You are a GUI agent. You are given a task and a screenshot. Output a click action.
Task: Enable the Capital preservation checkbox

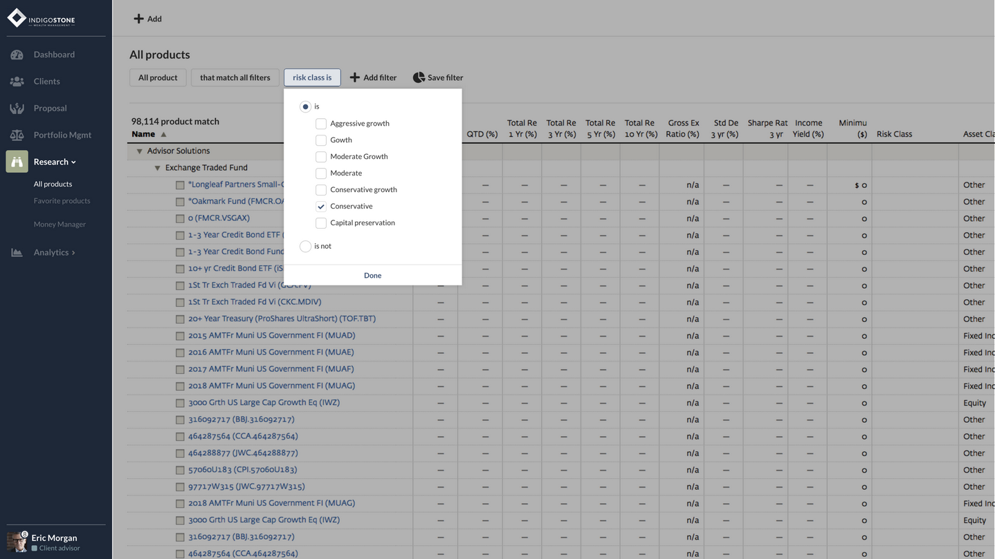click(321, 223)
